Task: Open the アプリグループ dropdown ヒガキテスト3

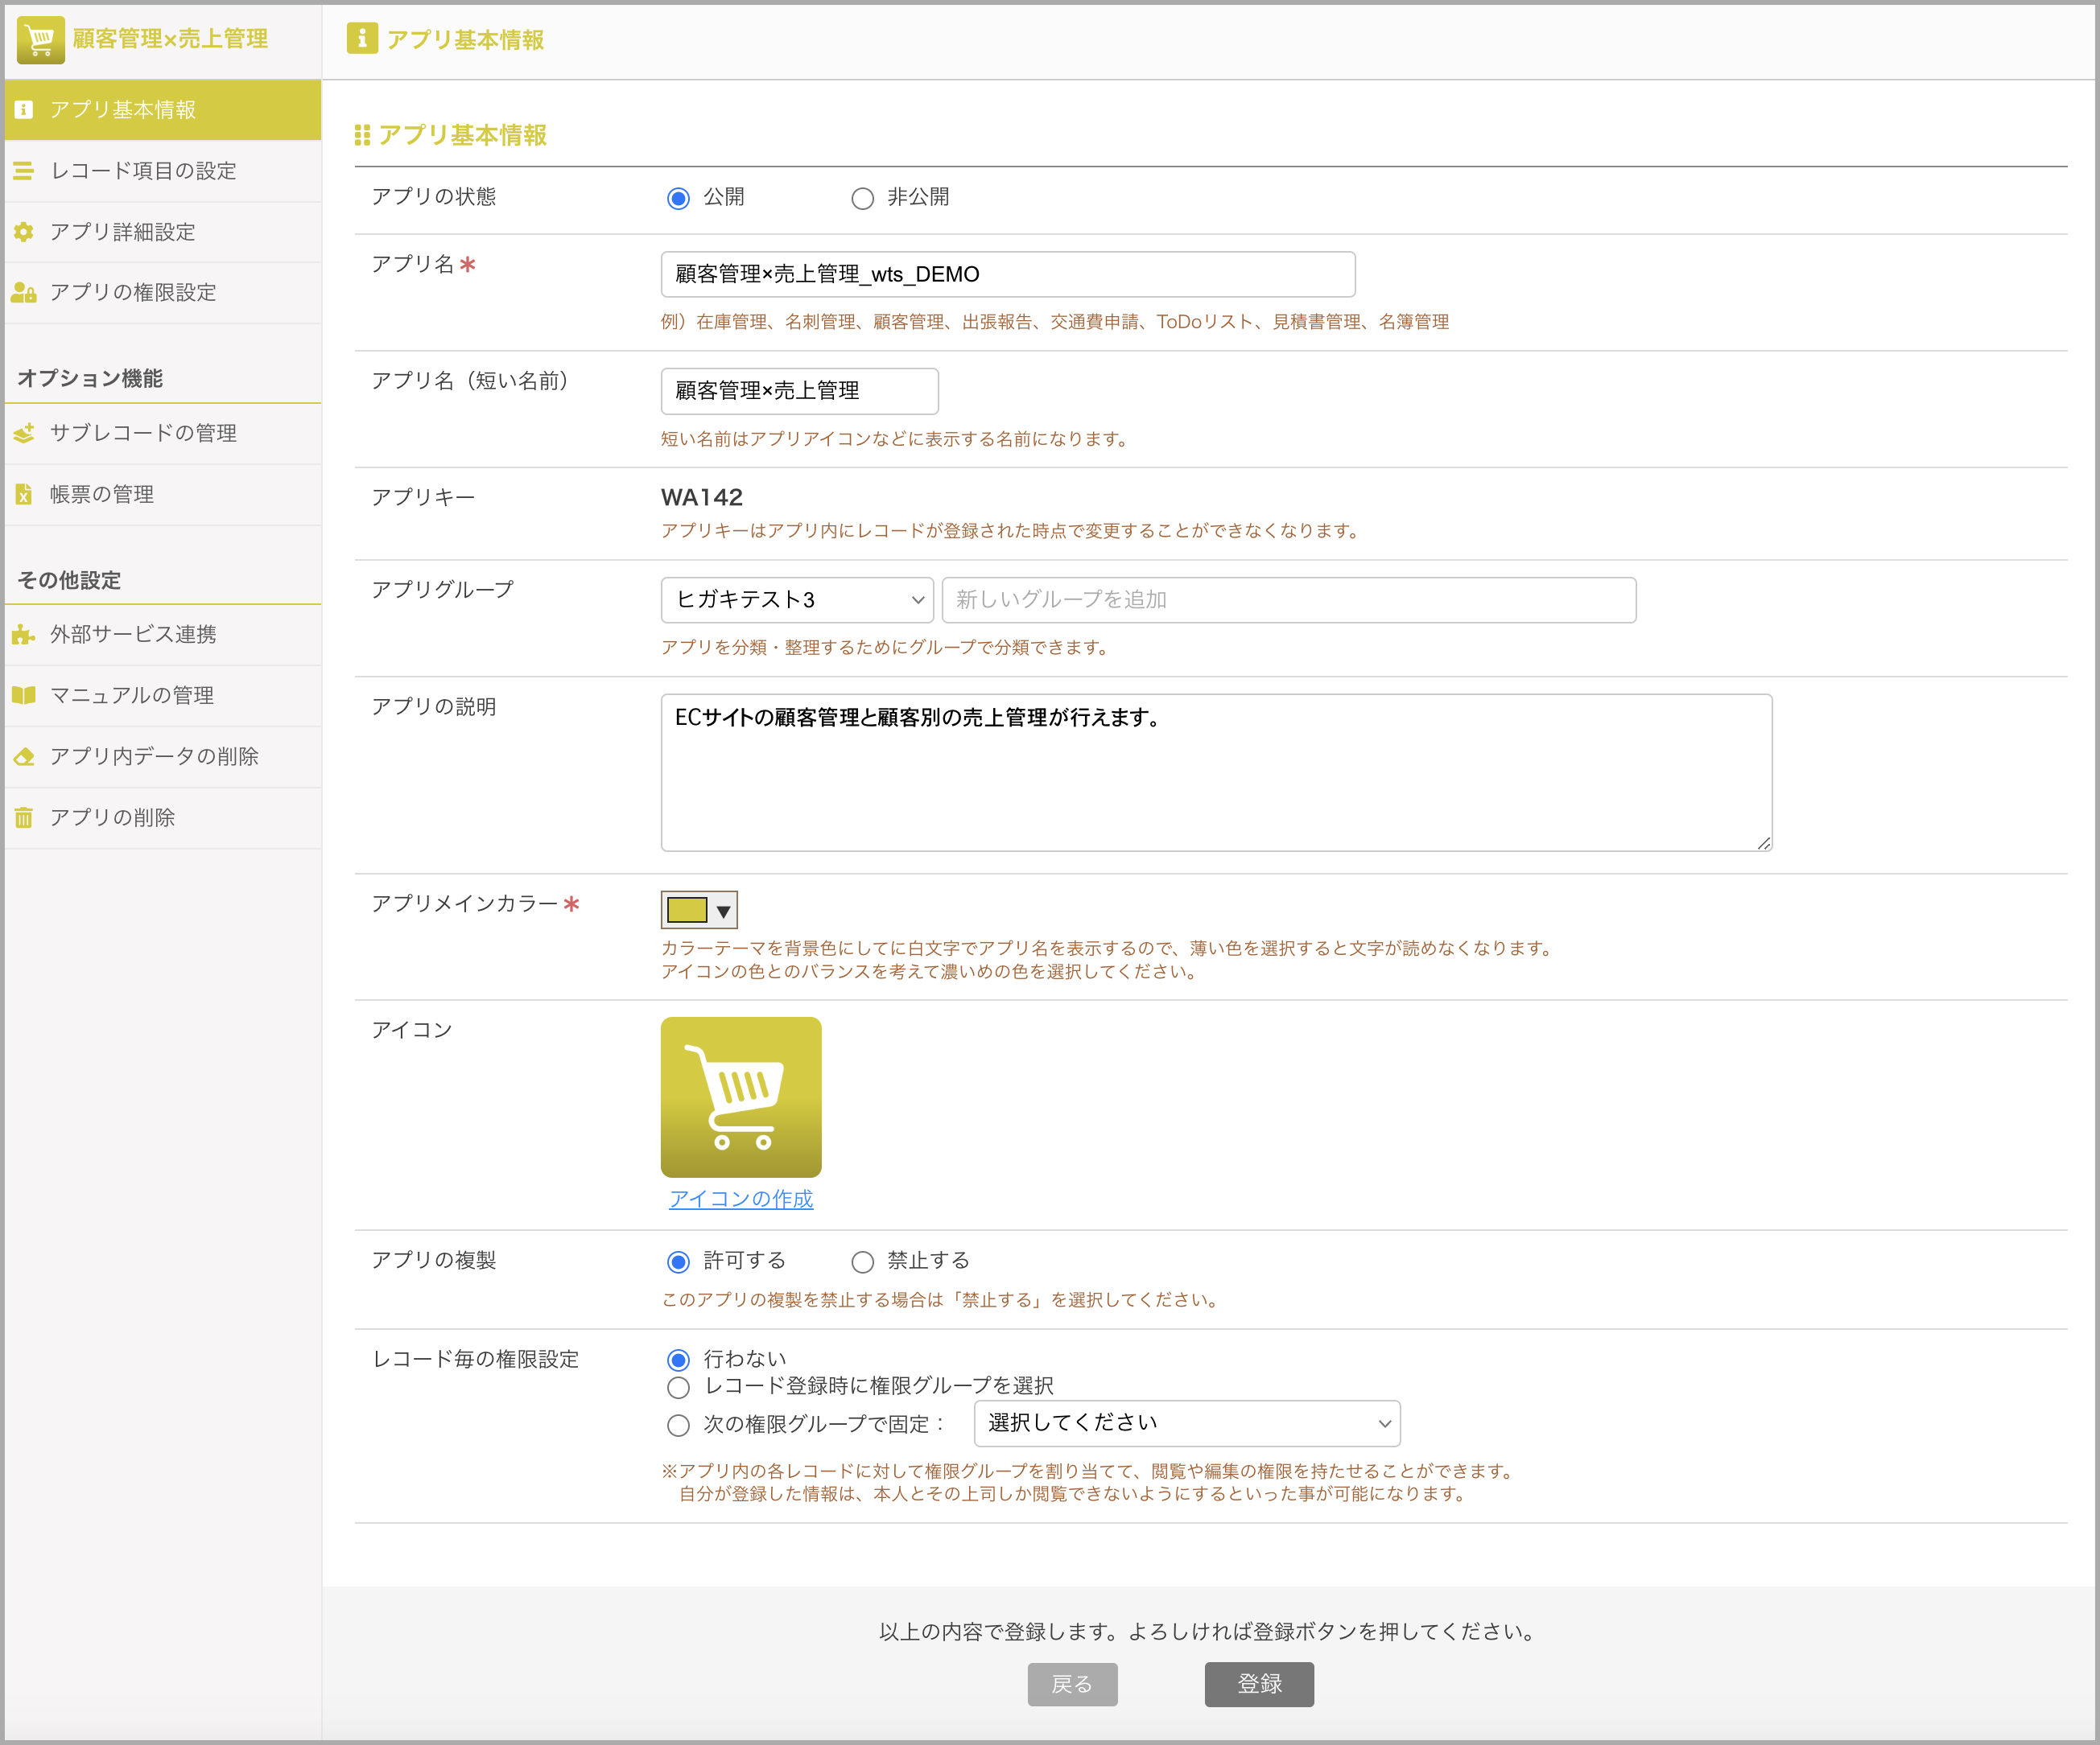Action: 797,599
